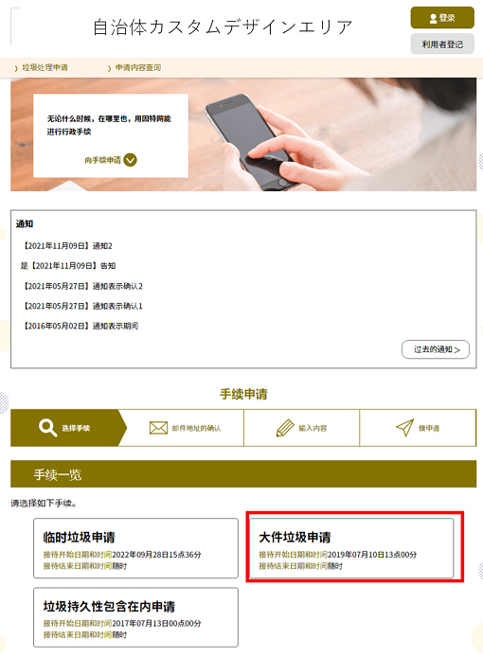Click the magnifier icon in 选择手续 step
483x657 pixels.
click(47, 428)
